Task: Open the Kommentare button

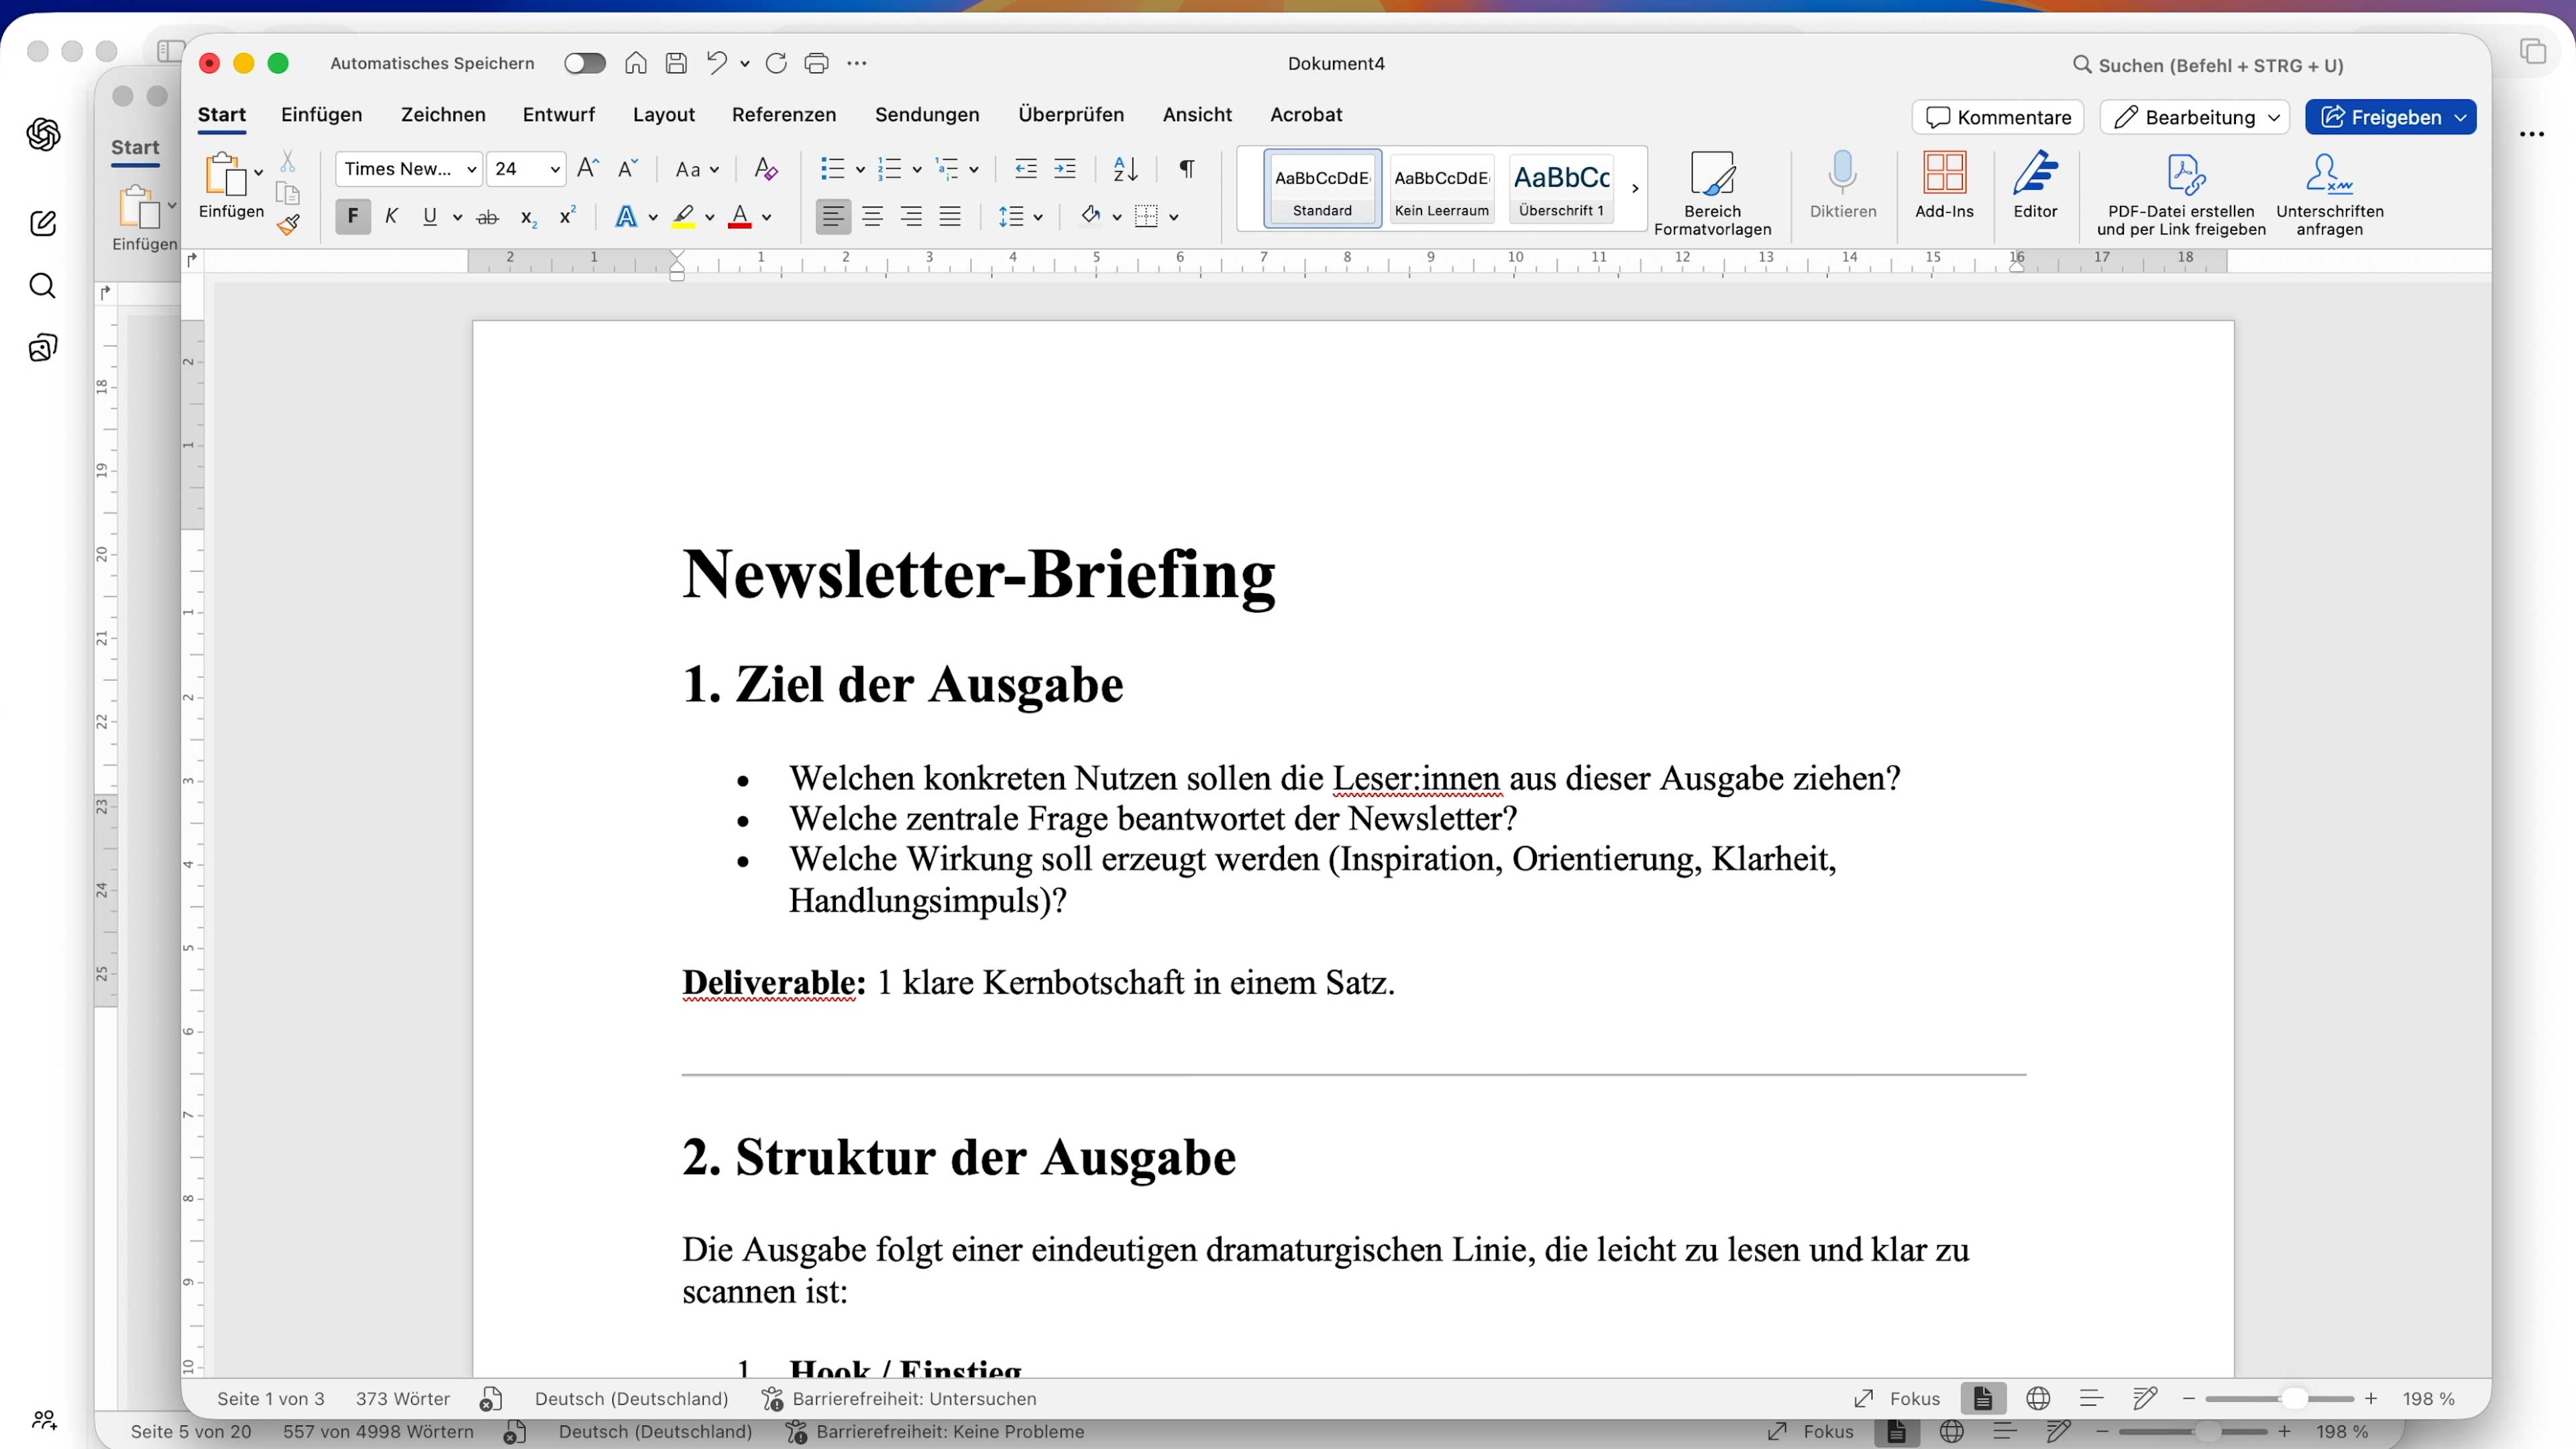Action: pyautogui.click(x=1997, y=117)
